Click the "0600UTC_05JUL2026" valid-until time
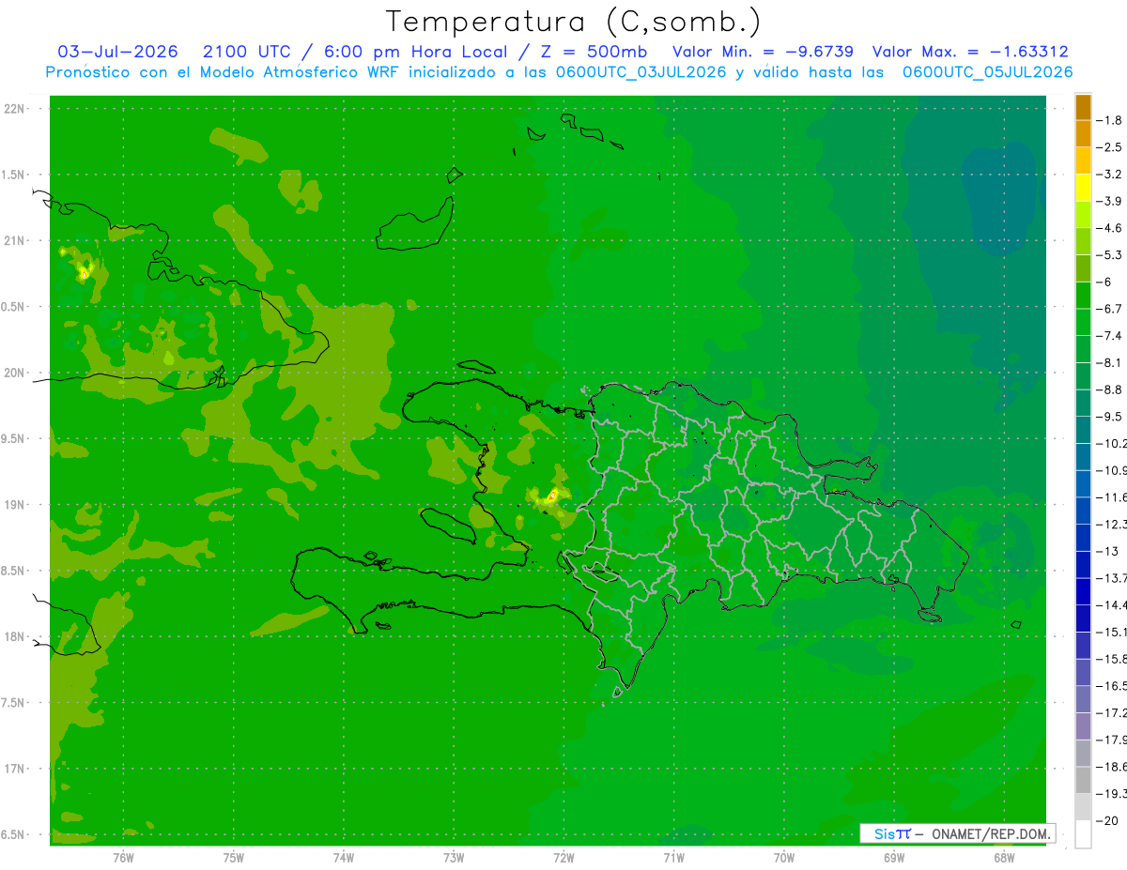1127x870 pixels. pos(987,71)
